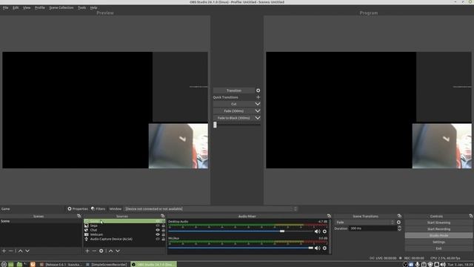Select the Webcam source row
The image size is (474, 267).
[x=124, y=234]
